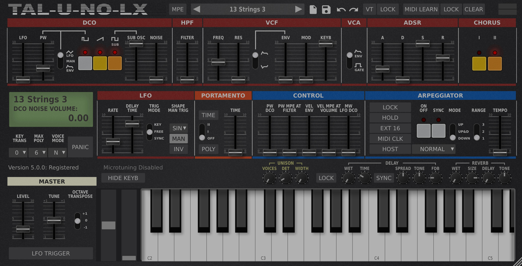
Task: Change the Arpeggiator mode UP/UP&D/DOWN switch
Action: point(453,132)
